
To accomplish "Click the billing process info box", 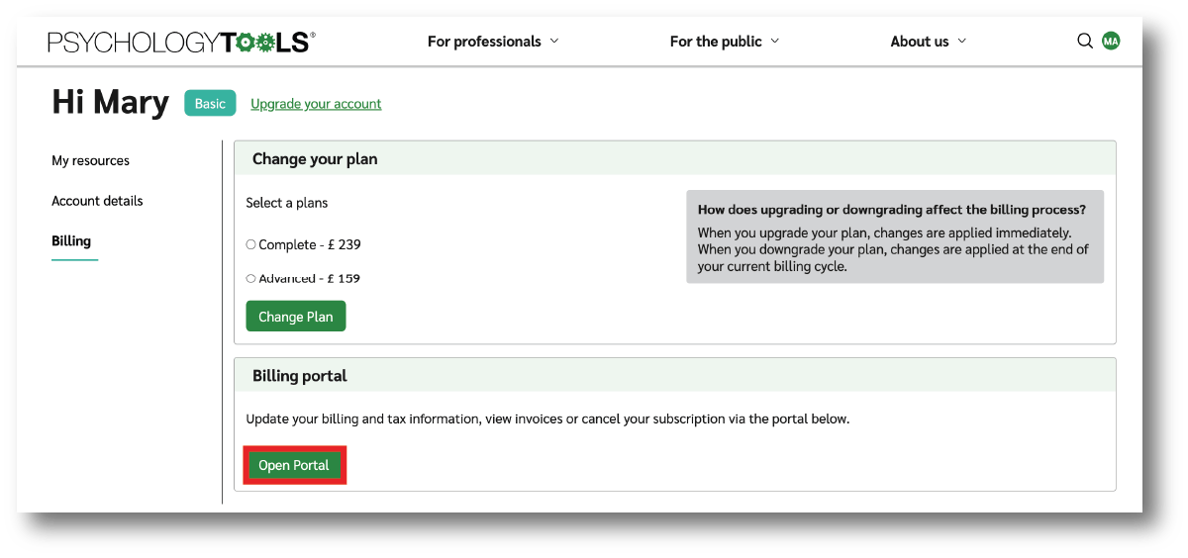I will coord(895,237).
